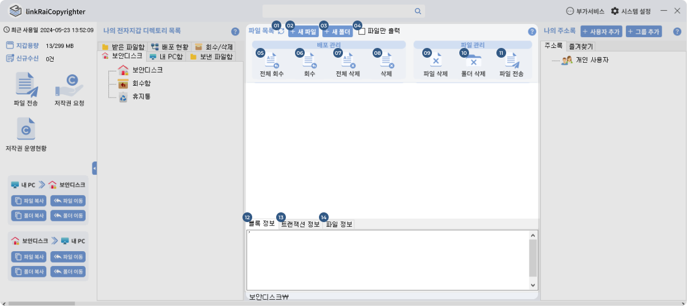The image size is (687, 306).
Task: Enable the 파일만 출력 checkbox
Action: click(362, 31)
